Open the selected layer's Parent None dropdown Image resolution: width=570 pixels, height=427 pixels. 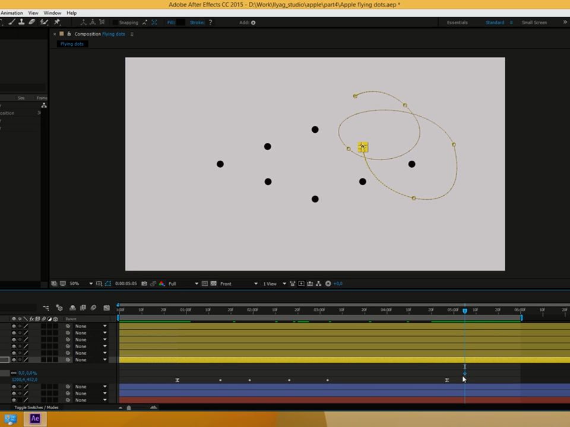pos(91,360)
